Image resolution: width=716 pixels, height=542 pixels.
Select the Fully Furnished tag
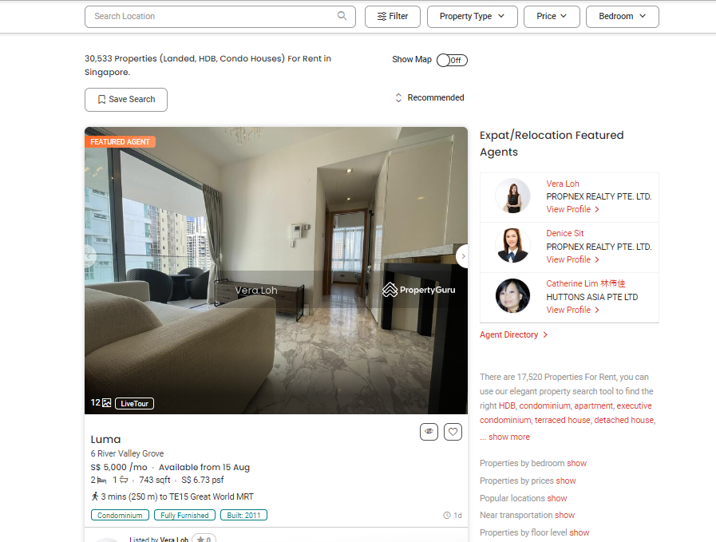(184, 515)
